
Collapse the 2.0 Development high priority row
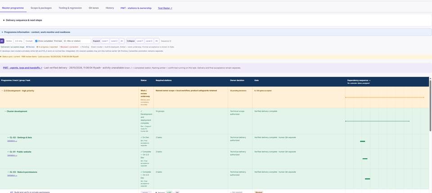coord(2,90)
